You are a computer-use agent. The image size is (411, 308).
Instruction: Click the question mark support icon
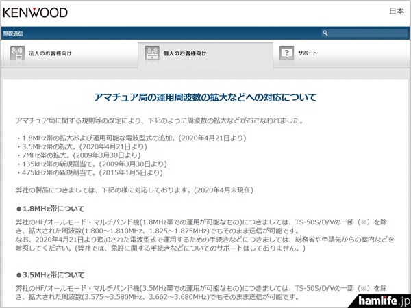point(287,53)
